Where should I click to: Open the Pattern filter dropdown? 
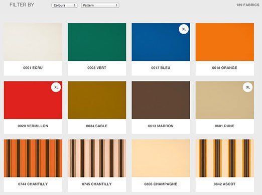pyautogui.click(x=100, y=6)
